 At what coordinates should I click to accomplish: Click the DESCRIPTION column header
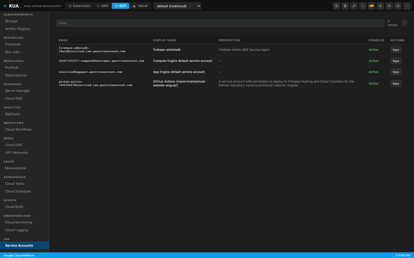pos(229,40)
